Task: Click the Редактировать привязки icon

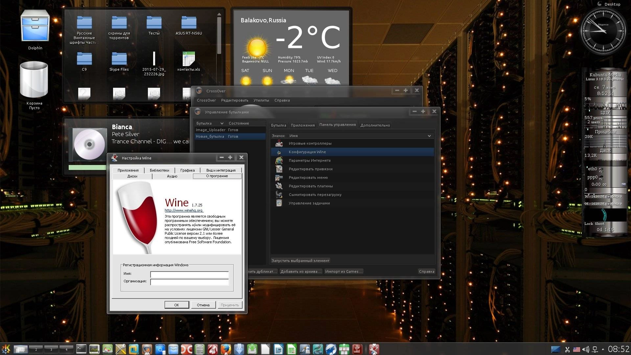Action: tap(279, 169)
